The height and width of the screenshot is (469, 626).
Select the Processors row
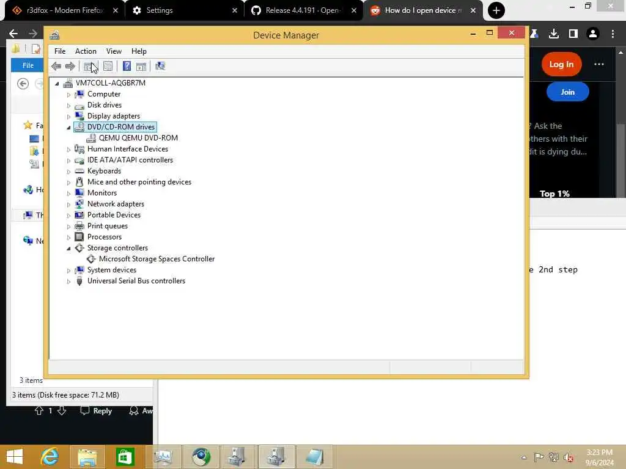(104, 237)
